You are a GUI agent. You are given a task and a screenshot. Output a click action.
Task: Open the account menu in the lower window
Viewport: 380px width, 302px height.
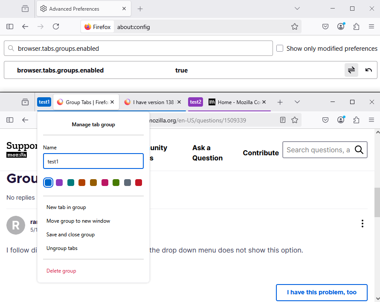point(341,120)
